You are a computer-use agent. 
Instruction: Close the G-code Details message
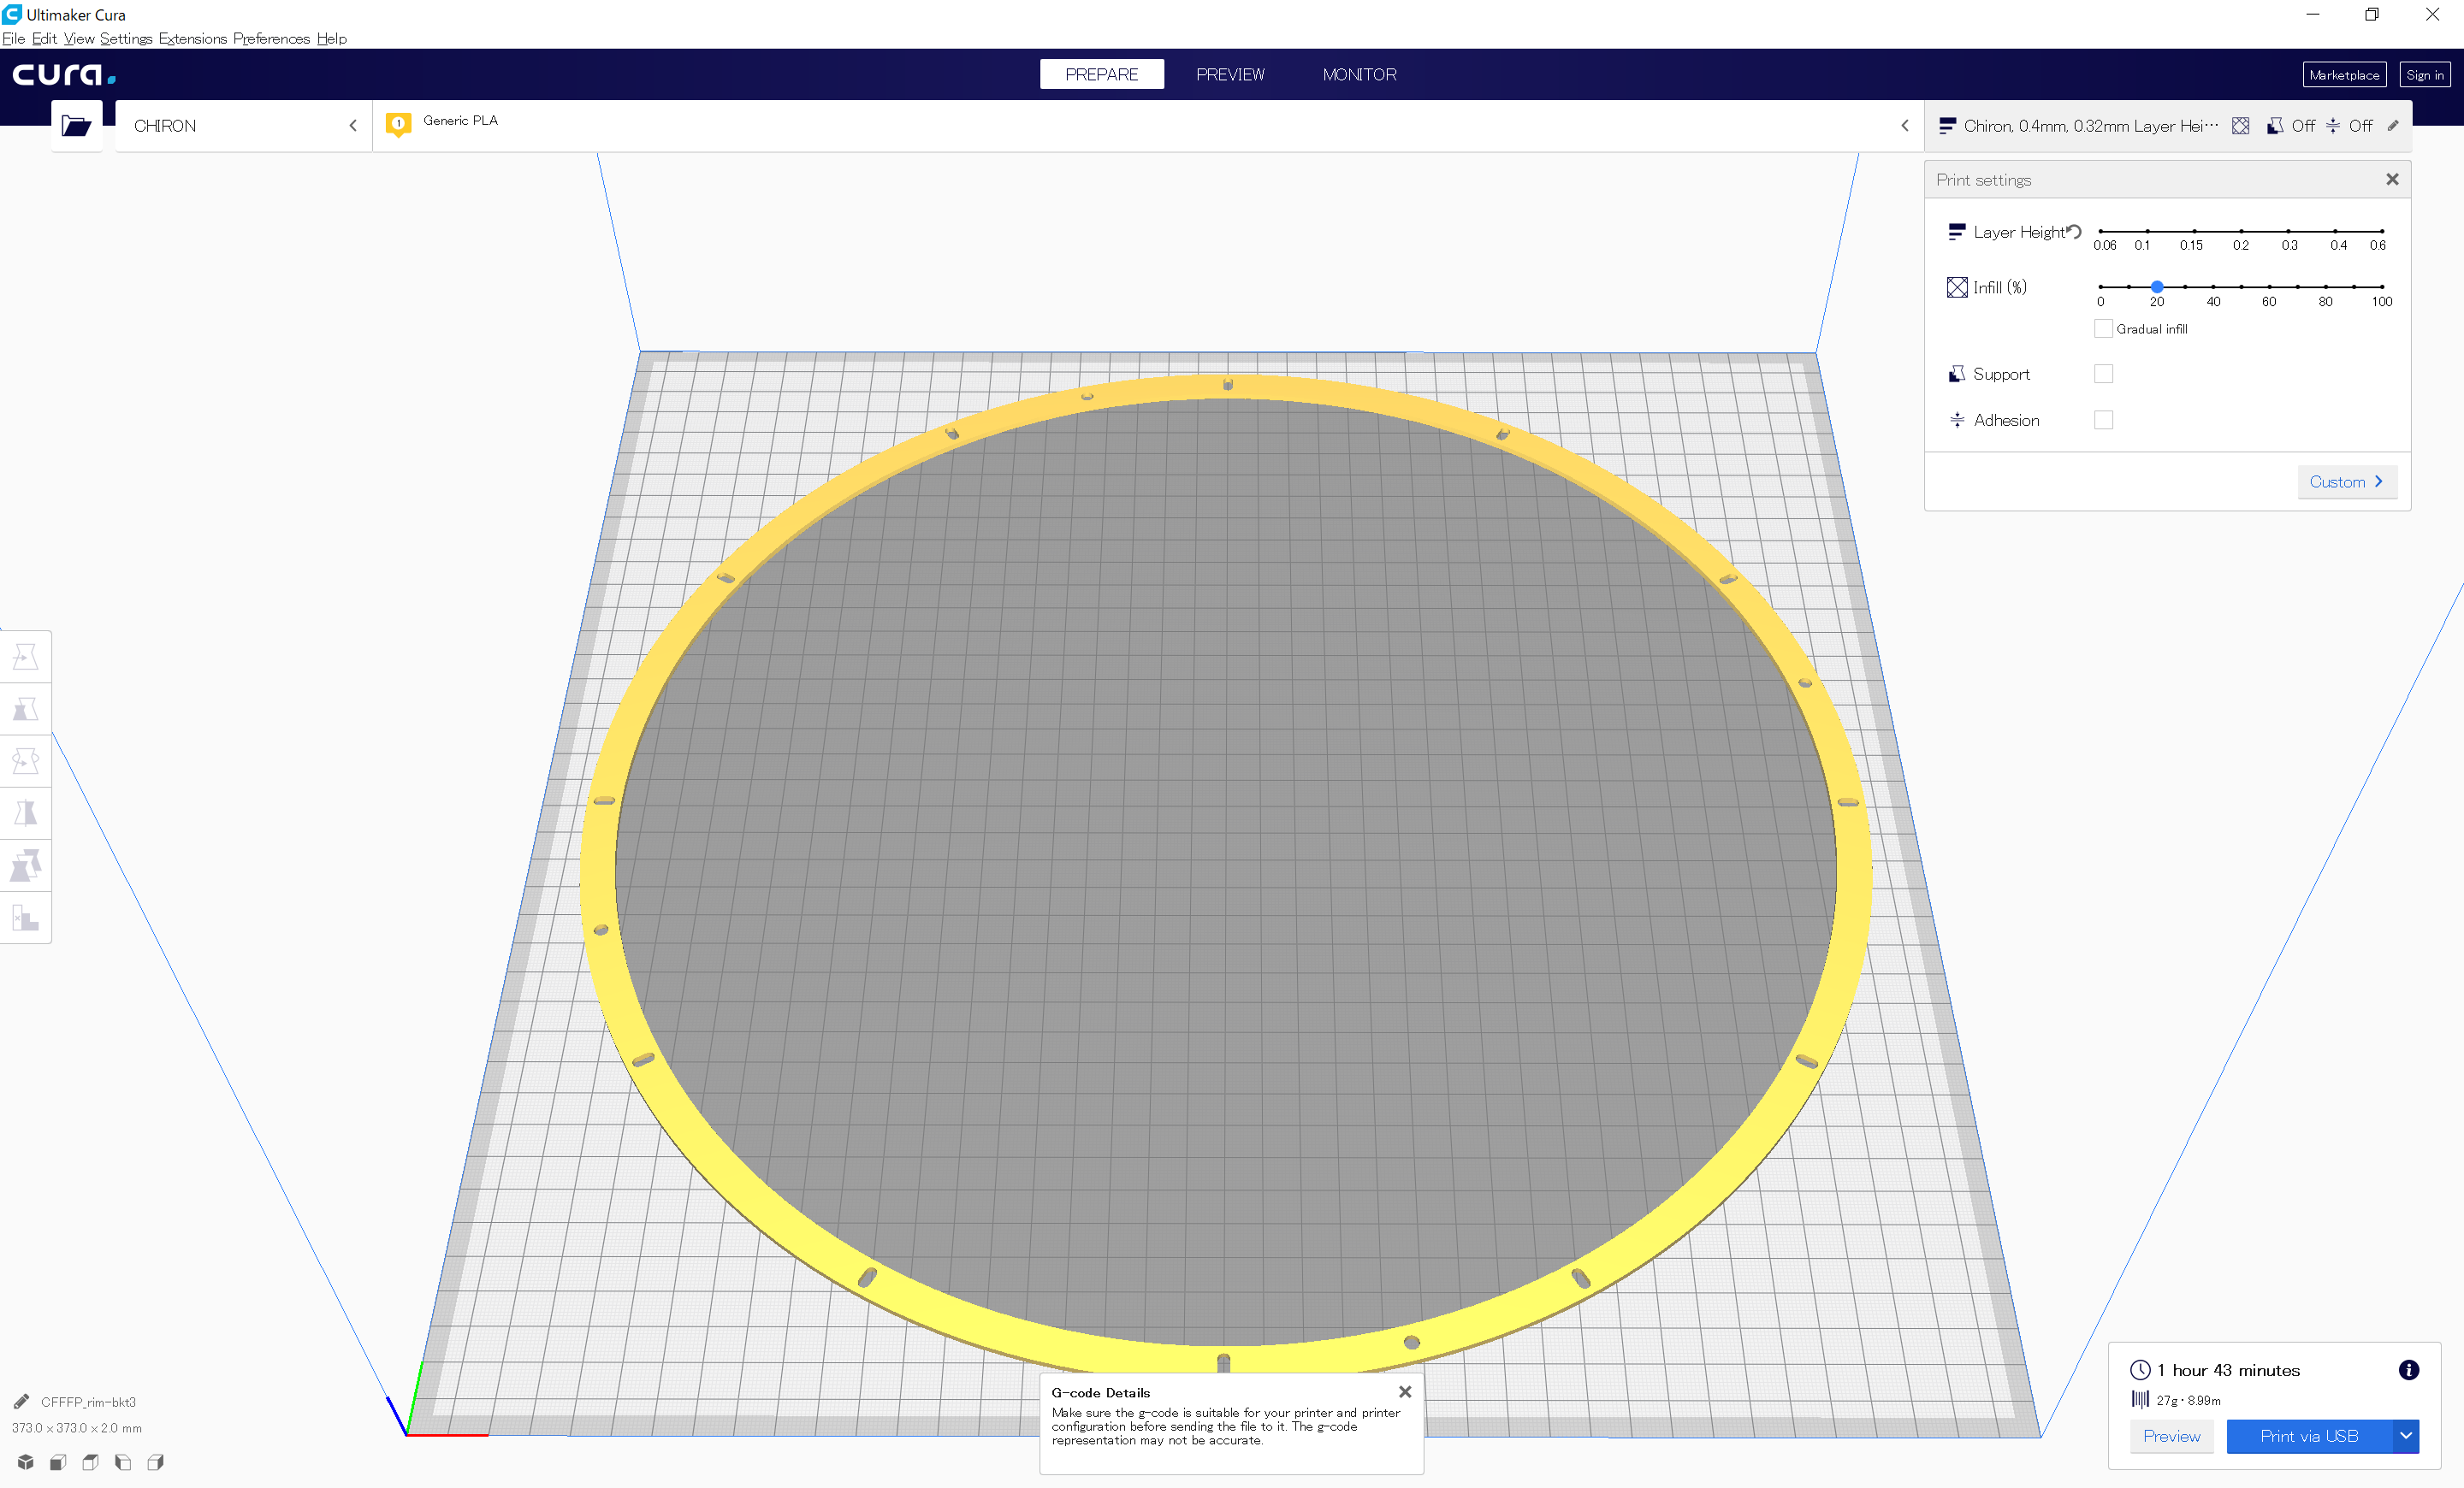[x=1404, y=1391]
